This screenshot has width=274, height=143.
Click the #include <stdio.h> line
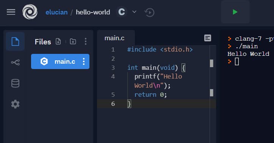pos(160,49)
